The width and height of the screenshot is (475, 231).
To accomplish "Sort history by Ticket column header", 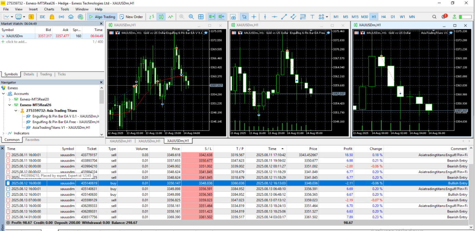I will point(87,149).
